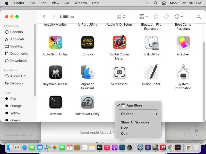The height and width of the screenshot is (154, 206).
Task: Select the Script Editor icon
Action: (x=151, y=72)
